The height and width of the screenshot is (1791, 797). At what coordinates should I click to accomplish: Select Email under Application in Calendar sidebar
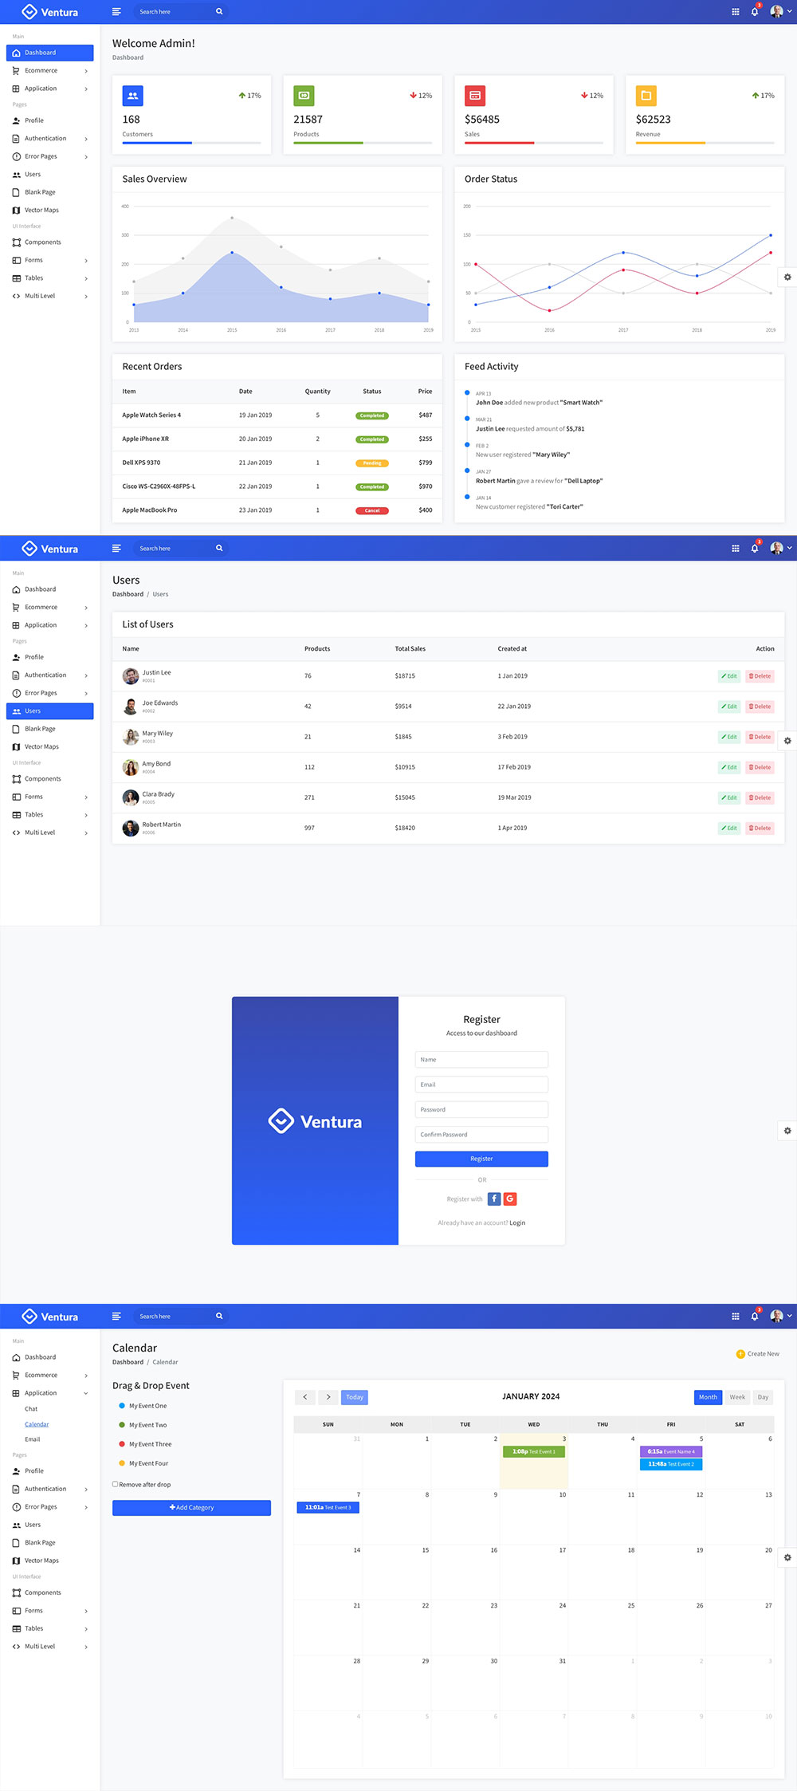(33, 1439)
